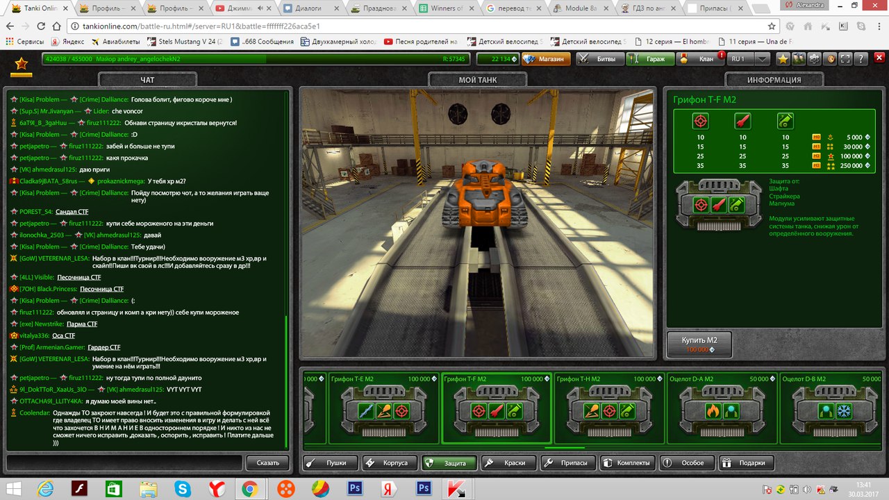Open Kaspersky from the taskbar
The image size is (889, 500).
456,488
